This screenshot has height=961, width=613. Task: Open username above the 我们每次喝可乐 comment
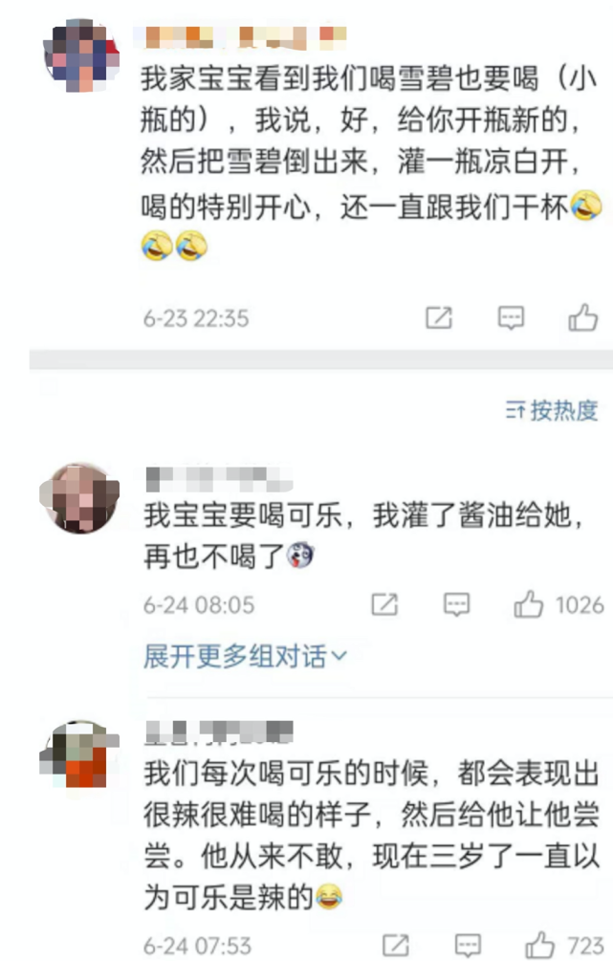click(219, 732)
